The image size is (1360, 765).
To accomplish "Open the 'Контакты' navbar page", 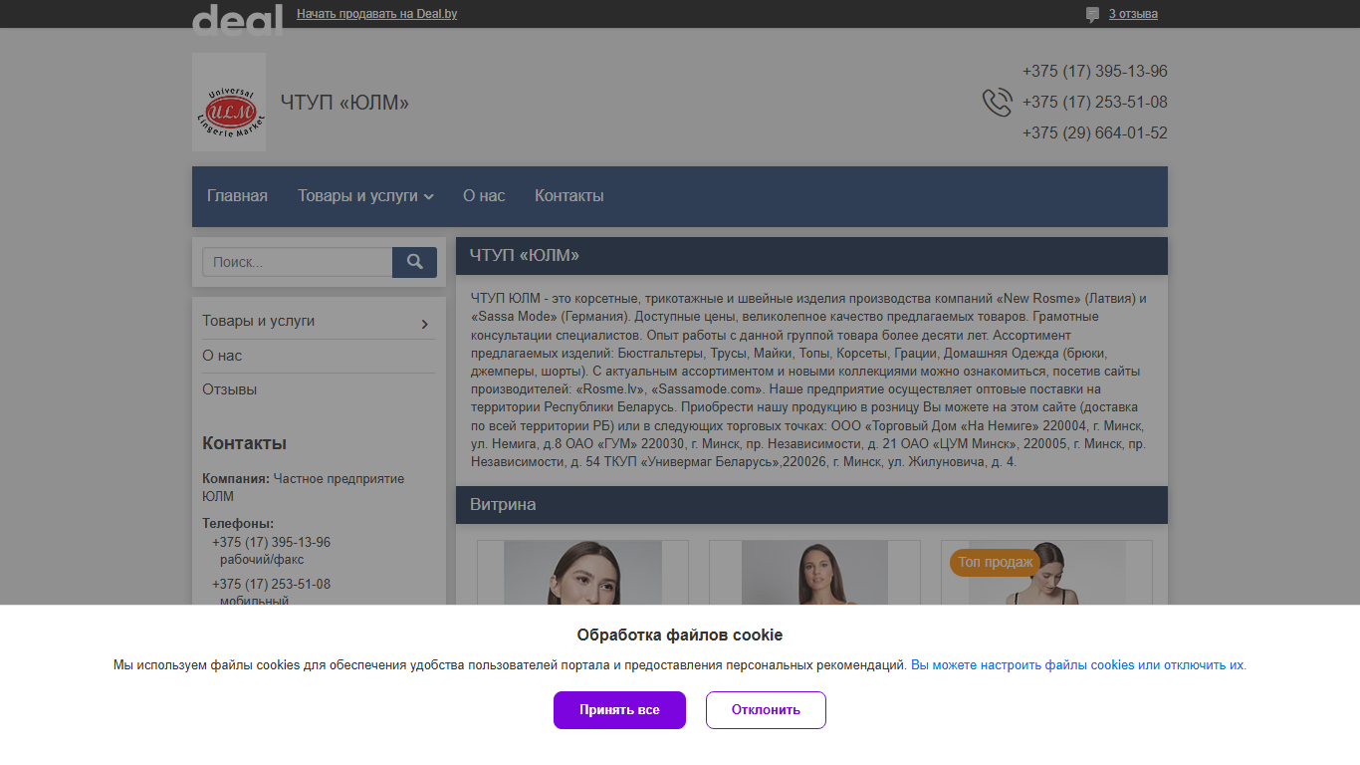I will pyautogui.click(x=569, y=195).
